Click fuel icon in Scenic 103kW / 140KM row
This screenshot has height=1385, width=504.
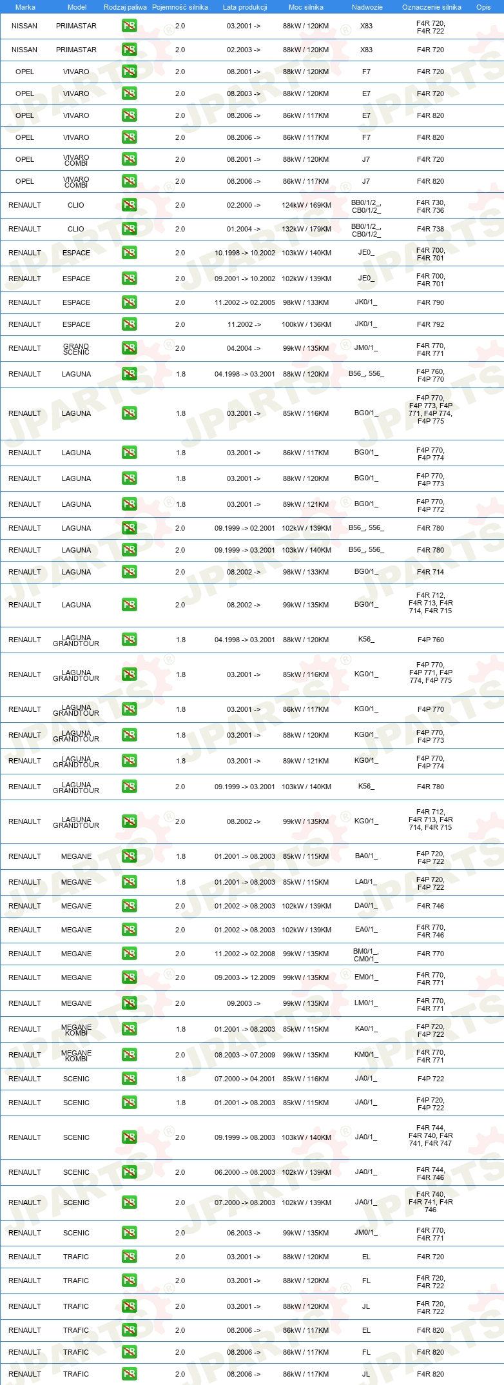[x=129, y=1137]
